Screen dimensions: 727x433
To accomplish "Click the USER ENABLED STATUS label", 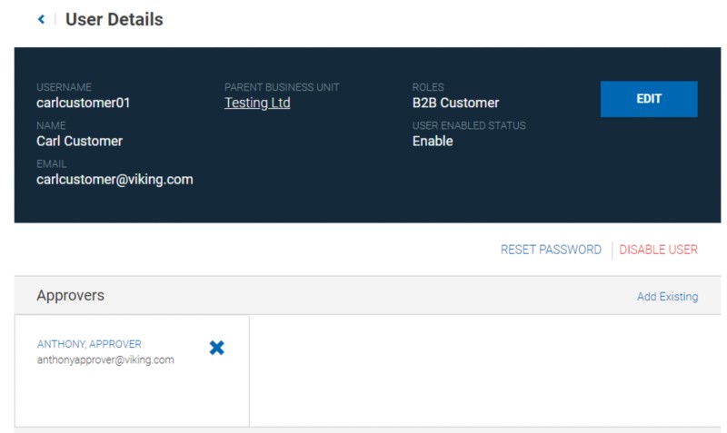I will coord(469,125).
